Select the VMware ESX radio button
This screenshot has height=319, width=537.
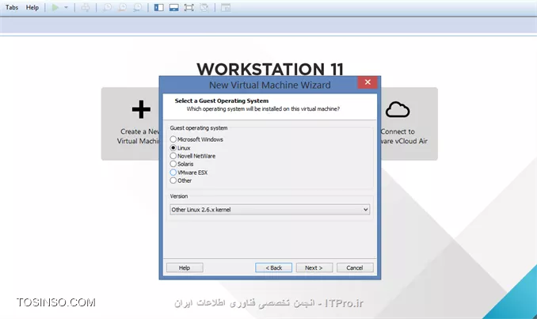pos(173,172)
